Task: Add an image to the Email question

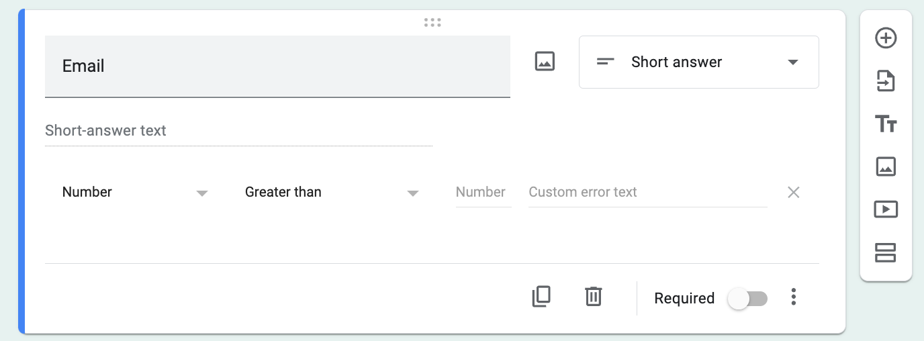Action: coord(545,62)
